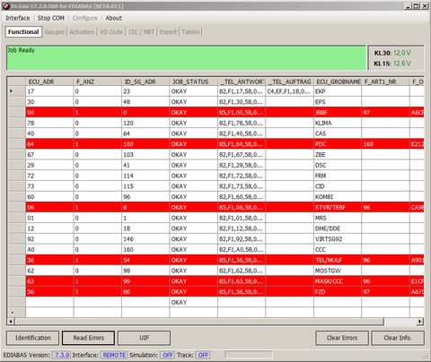Click Stop COM menu item
The height and width of the screenshot is (362, 431).
(x=51, y=18)
